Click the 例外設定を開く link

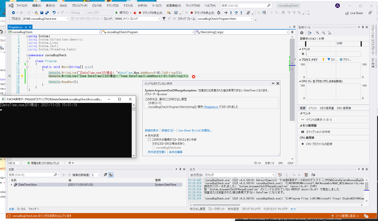[157, 152]
